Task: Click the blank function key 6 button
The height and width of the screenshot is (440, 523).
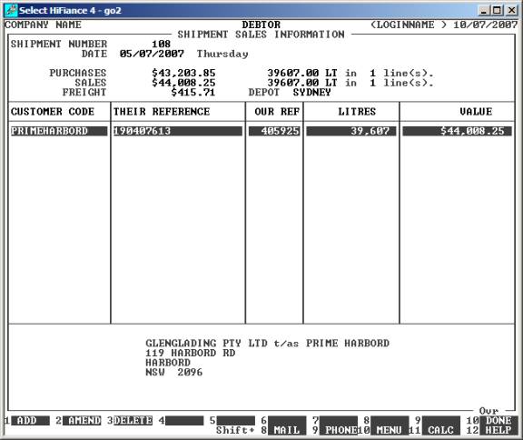Action: pyautogui.click(x=287, y=421)
